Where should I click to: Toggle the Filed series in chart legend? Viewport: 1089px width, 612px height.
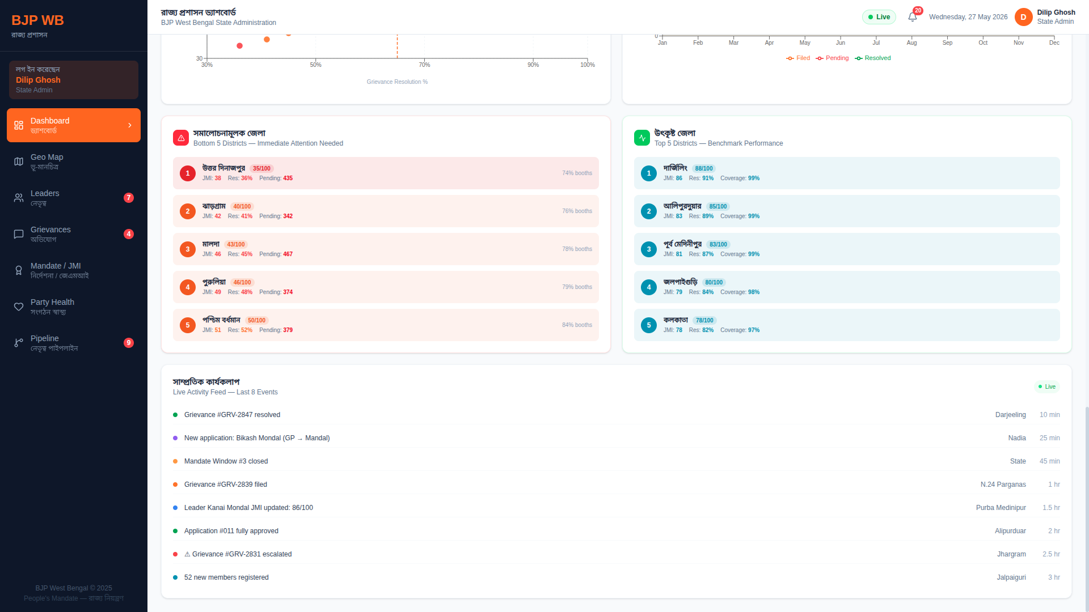(x=798, y=58)
